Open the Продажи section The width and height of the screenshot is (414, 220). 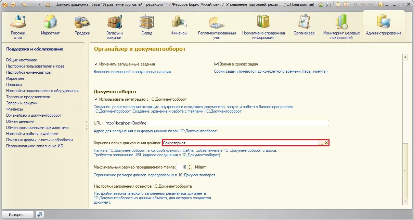tap(82, 25)
